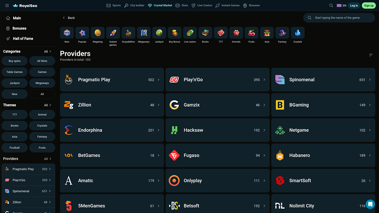Open Live-Casino in top navigation
The image size is (379, 213).
click(x=201, y=5)
